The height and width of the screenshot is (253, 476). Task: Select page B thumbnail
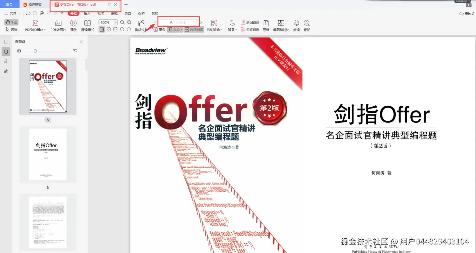point(48,155)
